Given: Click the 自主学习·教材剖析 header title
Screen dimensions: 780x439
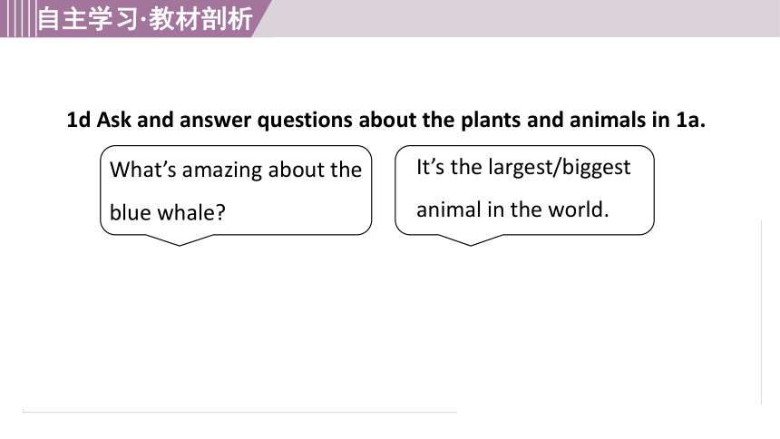Looking at the screenshot, I should (145, 19).
